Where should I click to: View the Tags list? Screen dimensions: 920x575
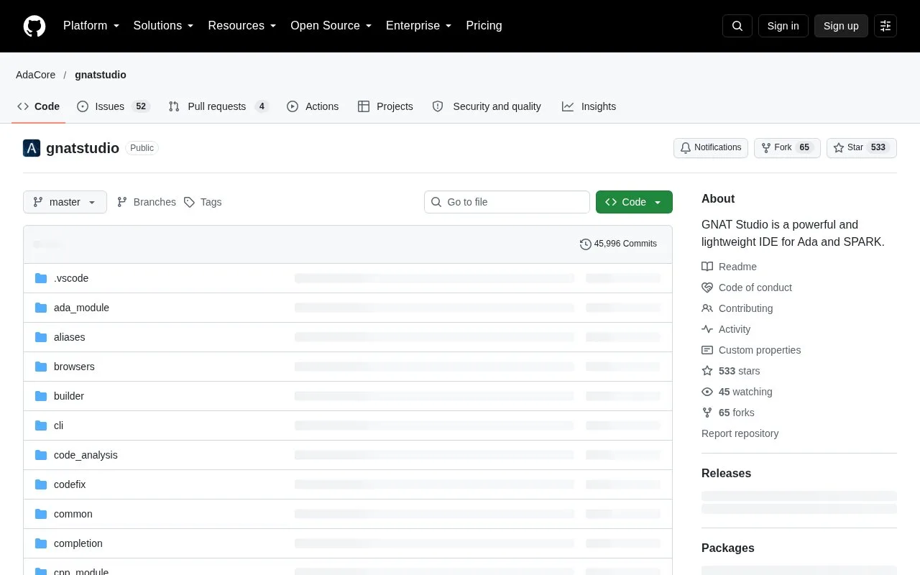pos(203,202)
